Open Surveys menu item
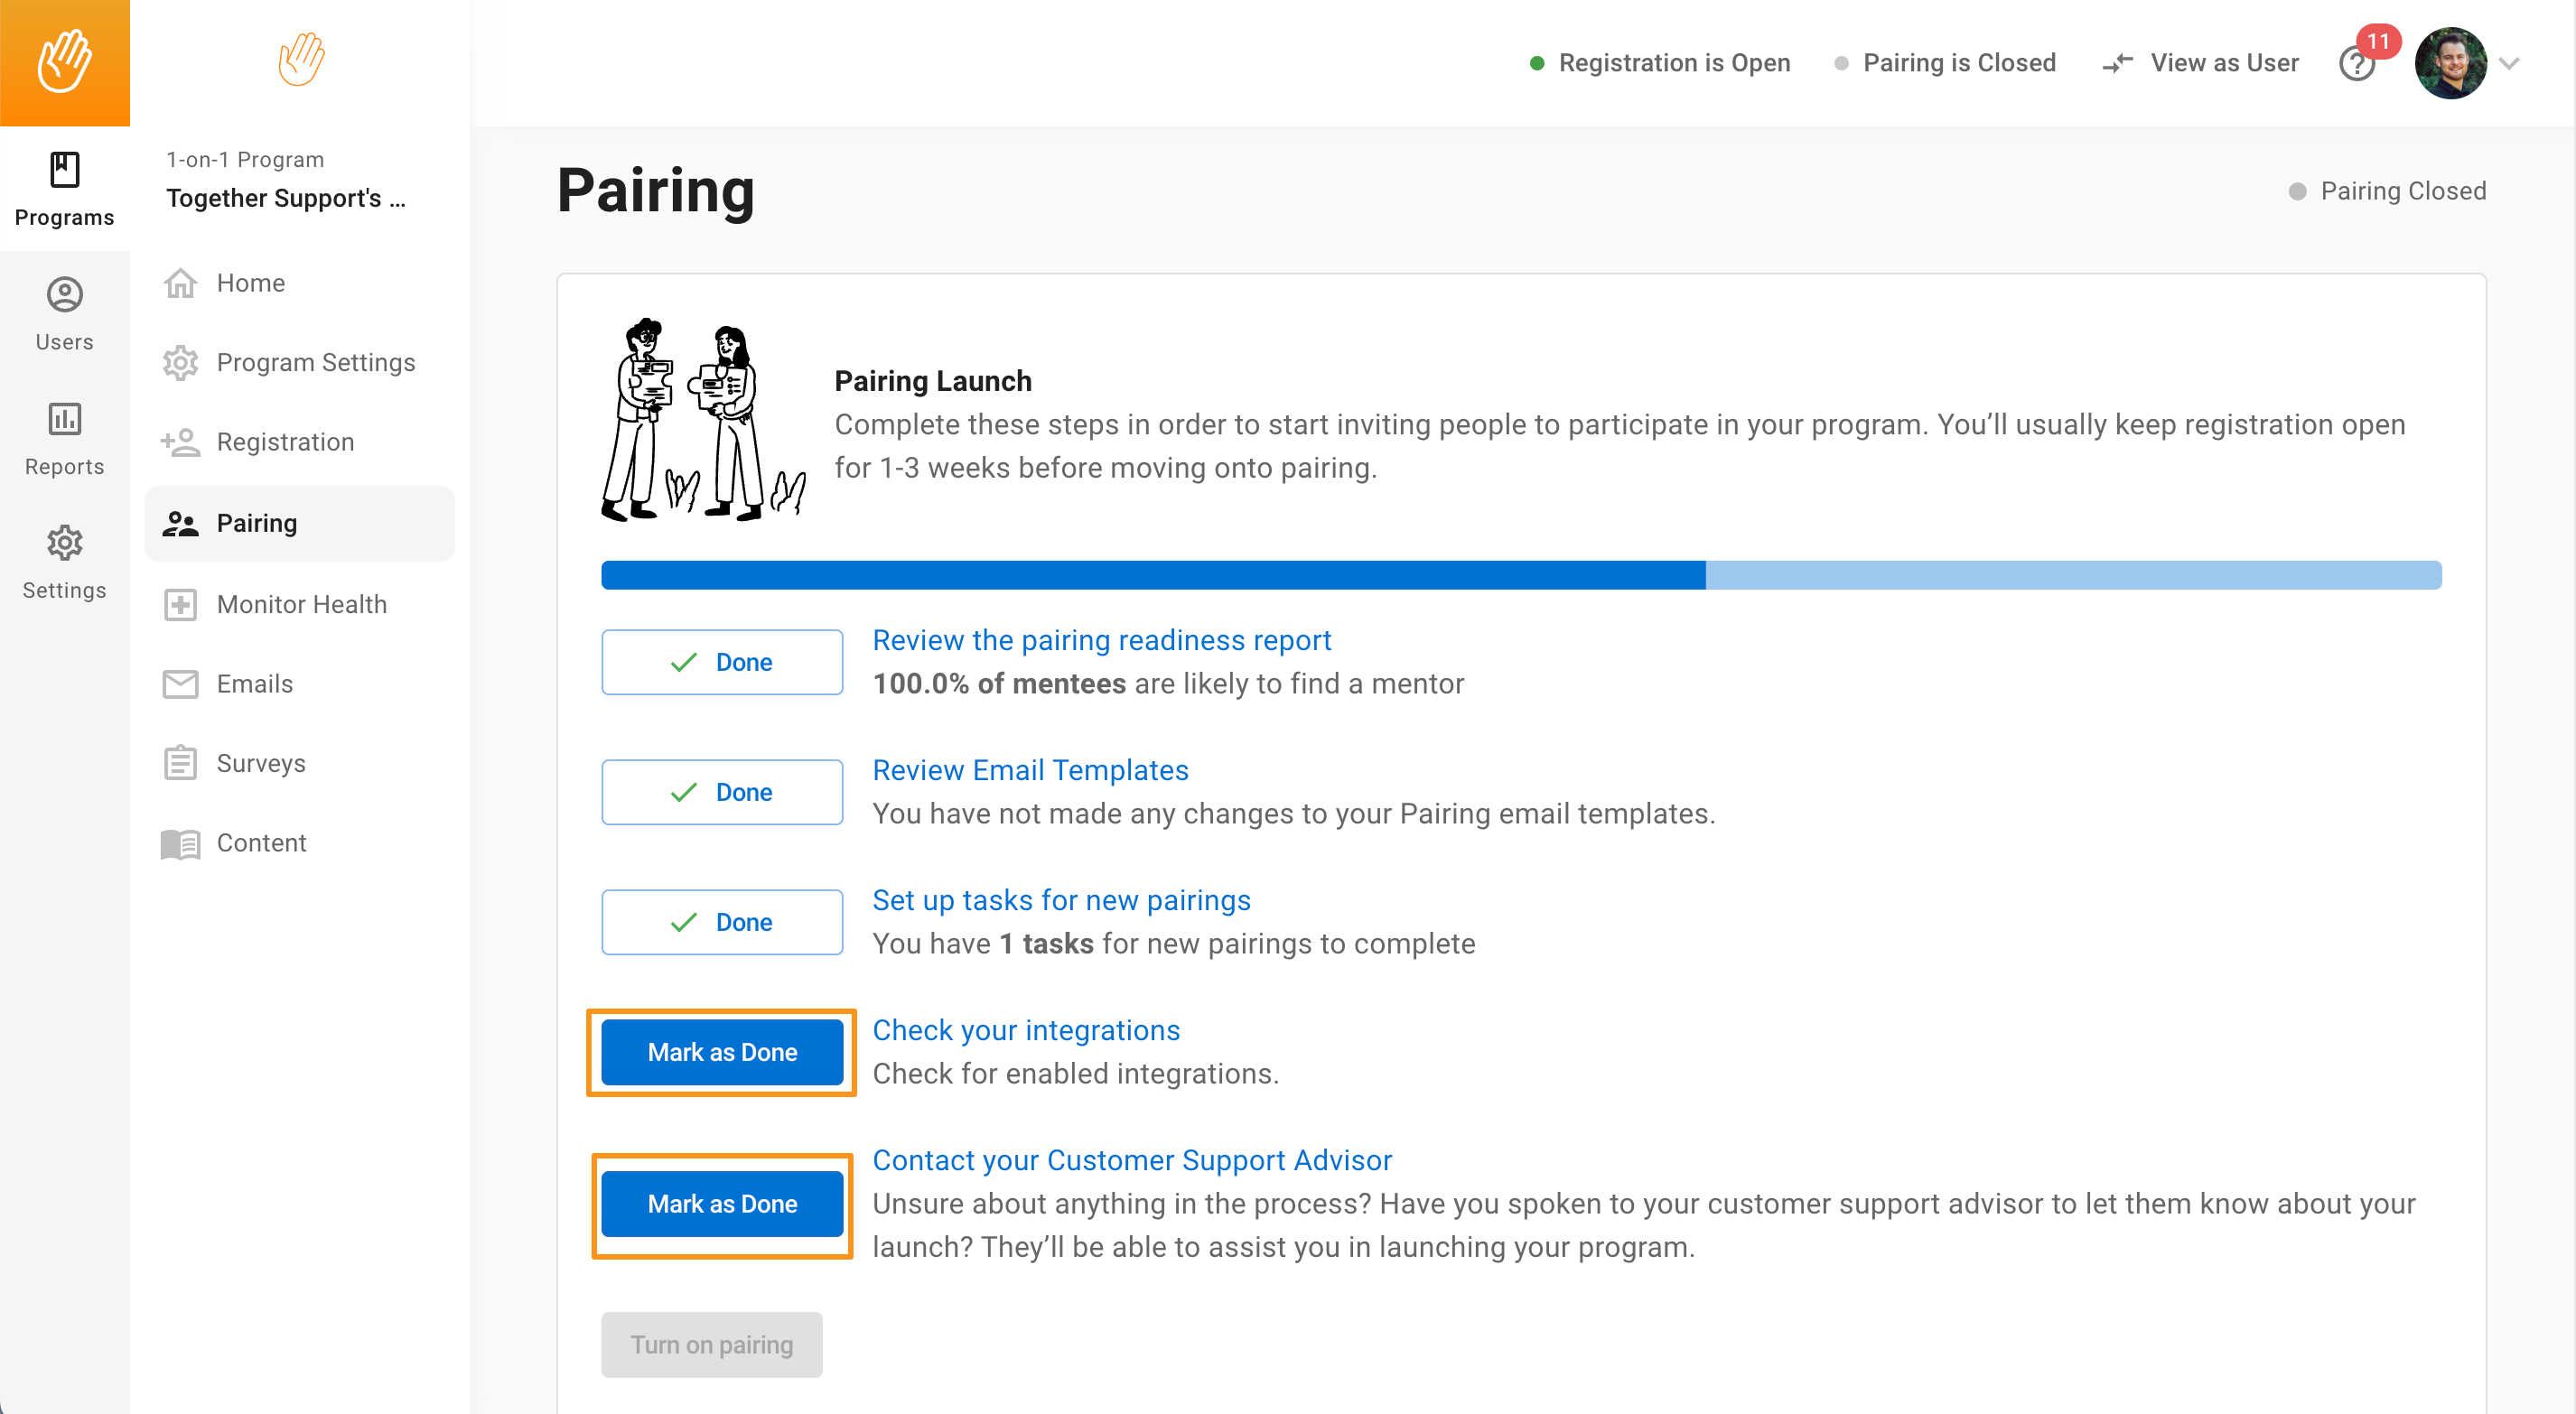Screen dimensions: 2576x1414 (300, 763)
